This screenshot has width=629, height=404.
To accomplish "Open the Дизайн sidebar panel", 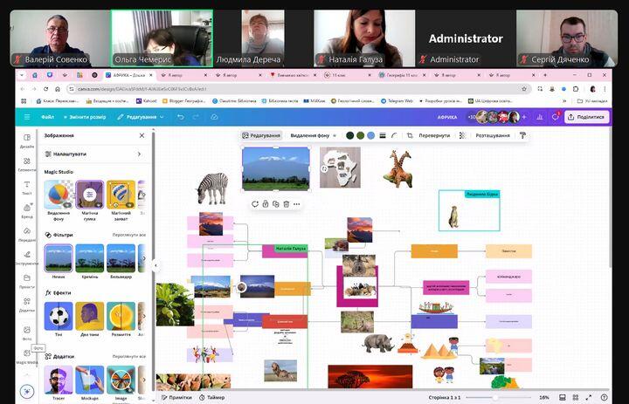I will (x=27, y=140).
